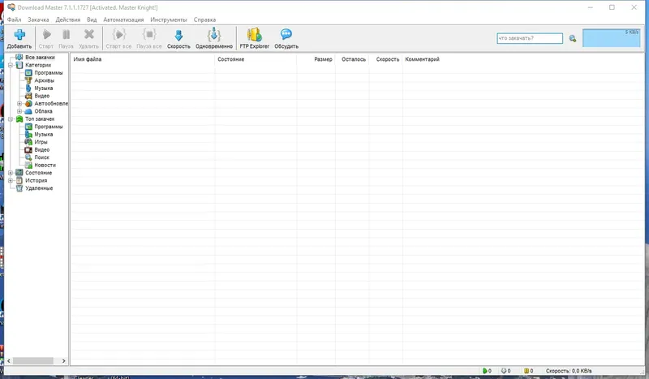
Task: Open the Действия menu
Action: (68, 19)
